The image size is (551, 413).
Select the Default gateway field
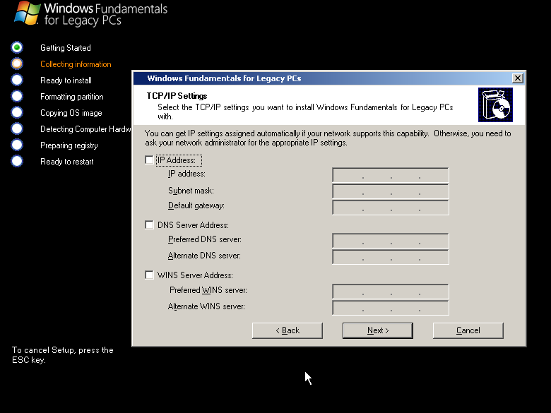[391, 208]
